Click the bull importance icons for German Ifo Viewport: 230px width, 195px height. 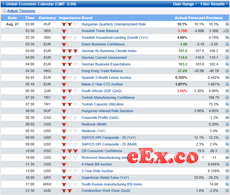(x=69, y=51)
